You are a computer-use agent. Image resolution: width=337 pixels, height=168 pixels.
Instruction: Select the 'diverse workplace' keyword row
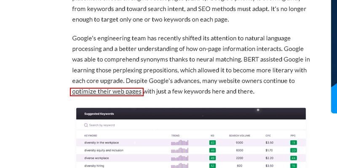(191, 158)
